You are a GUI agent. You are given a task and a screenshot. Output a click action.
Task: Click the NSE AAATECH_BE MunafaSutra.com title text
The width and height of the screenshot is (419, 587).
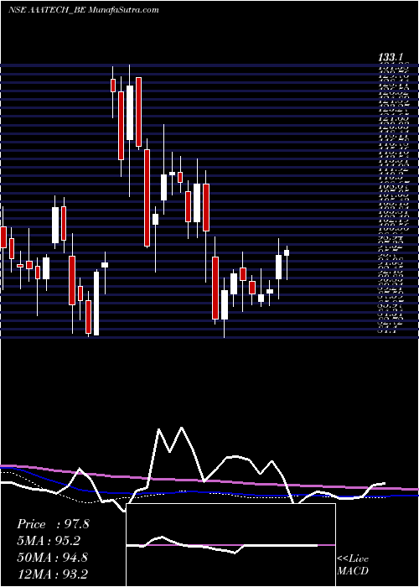tap(84, 10)
